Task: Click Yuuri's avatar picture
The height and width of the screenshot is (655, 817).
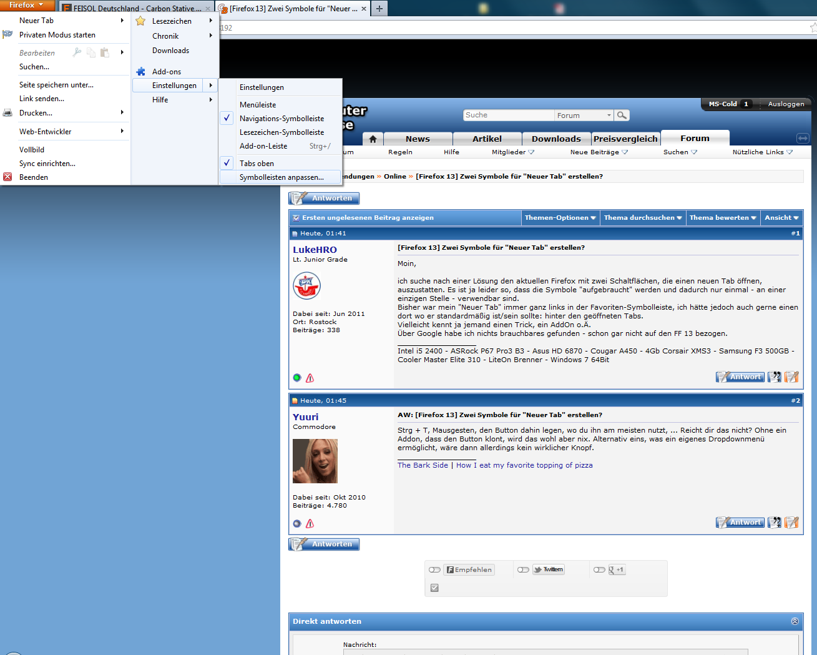Action: [x=315, y=461]
